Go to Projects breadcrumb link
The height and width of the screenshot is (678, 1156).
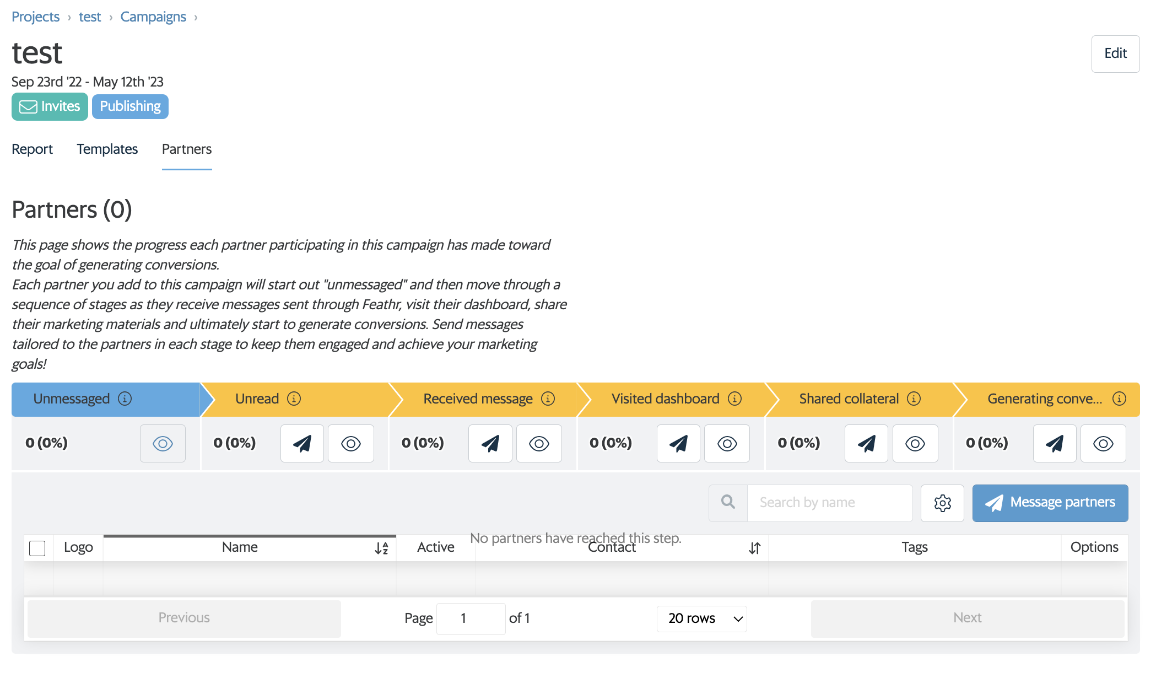pos(35,17)
